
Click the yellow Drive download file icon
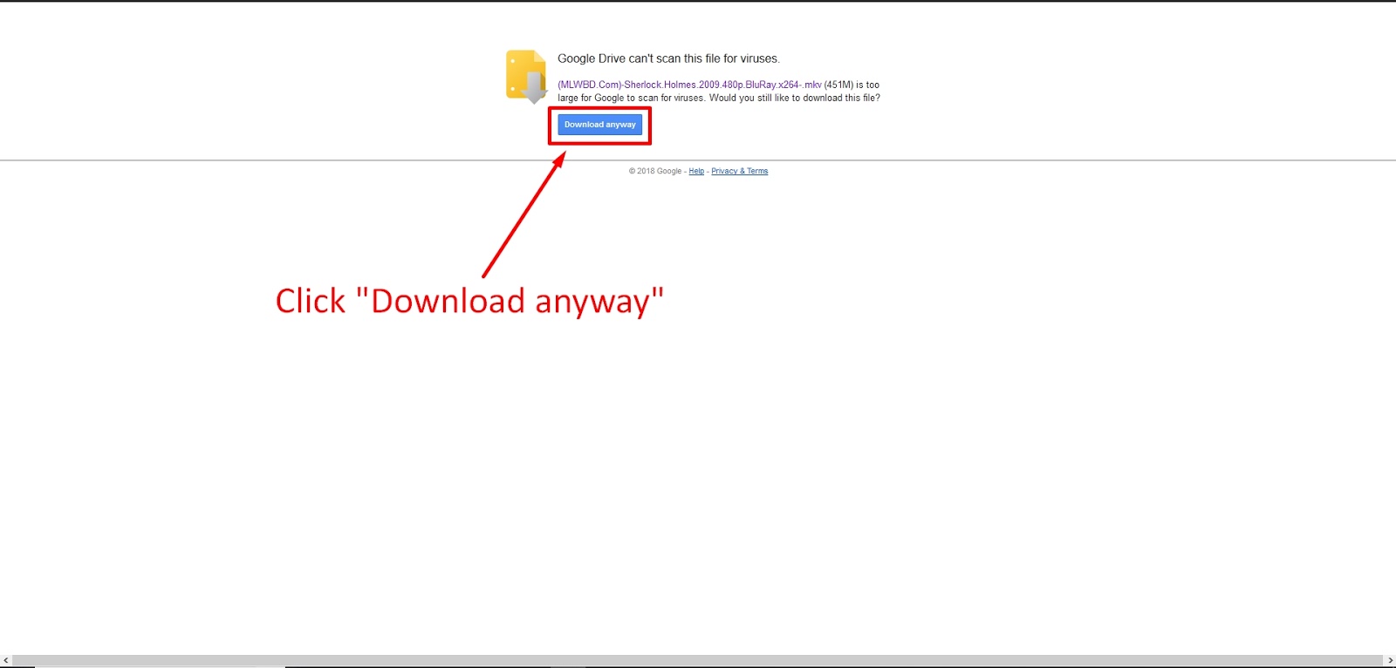coord(526,77)
